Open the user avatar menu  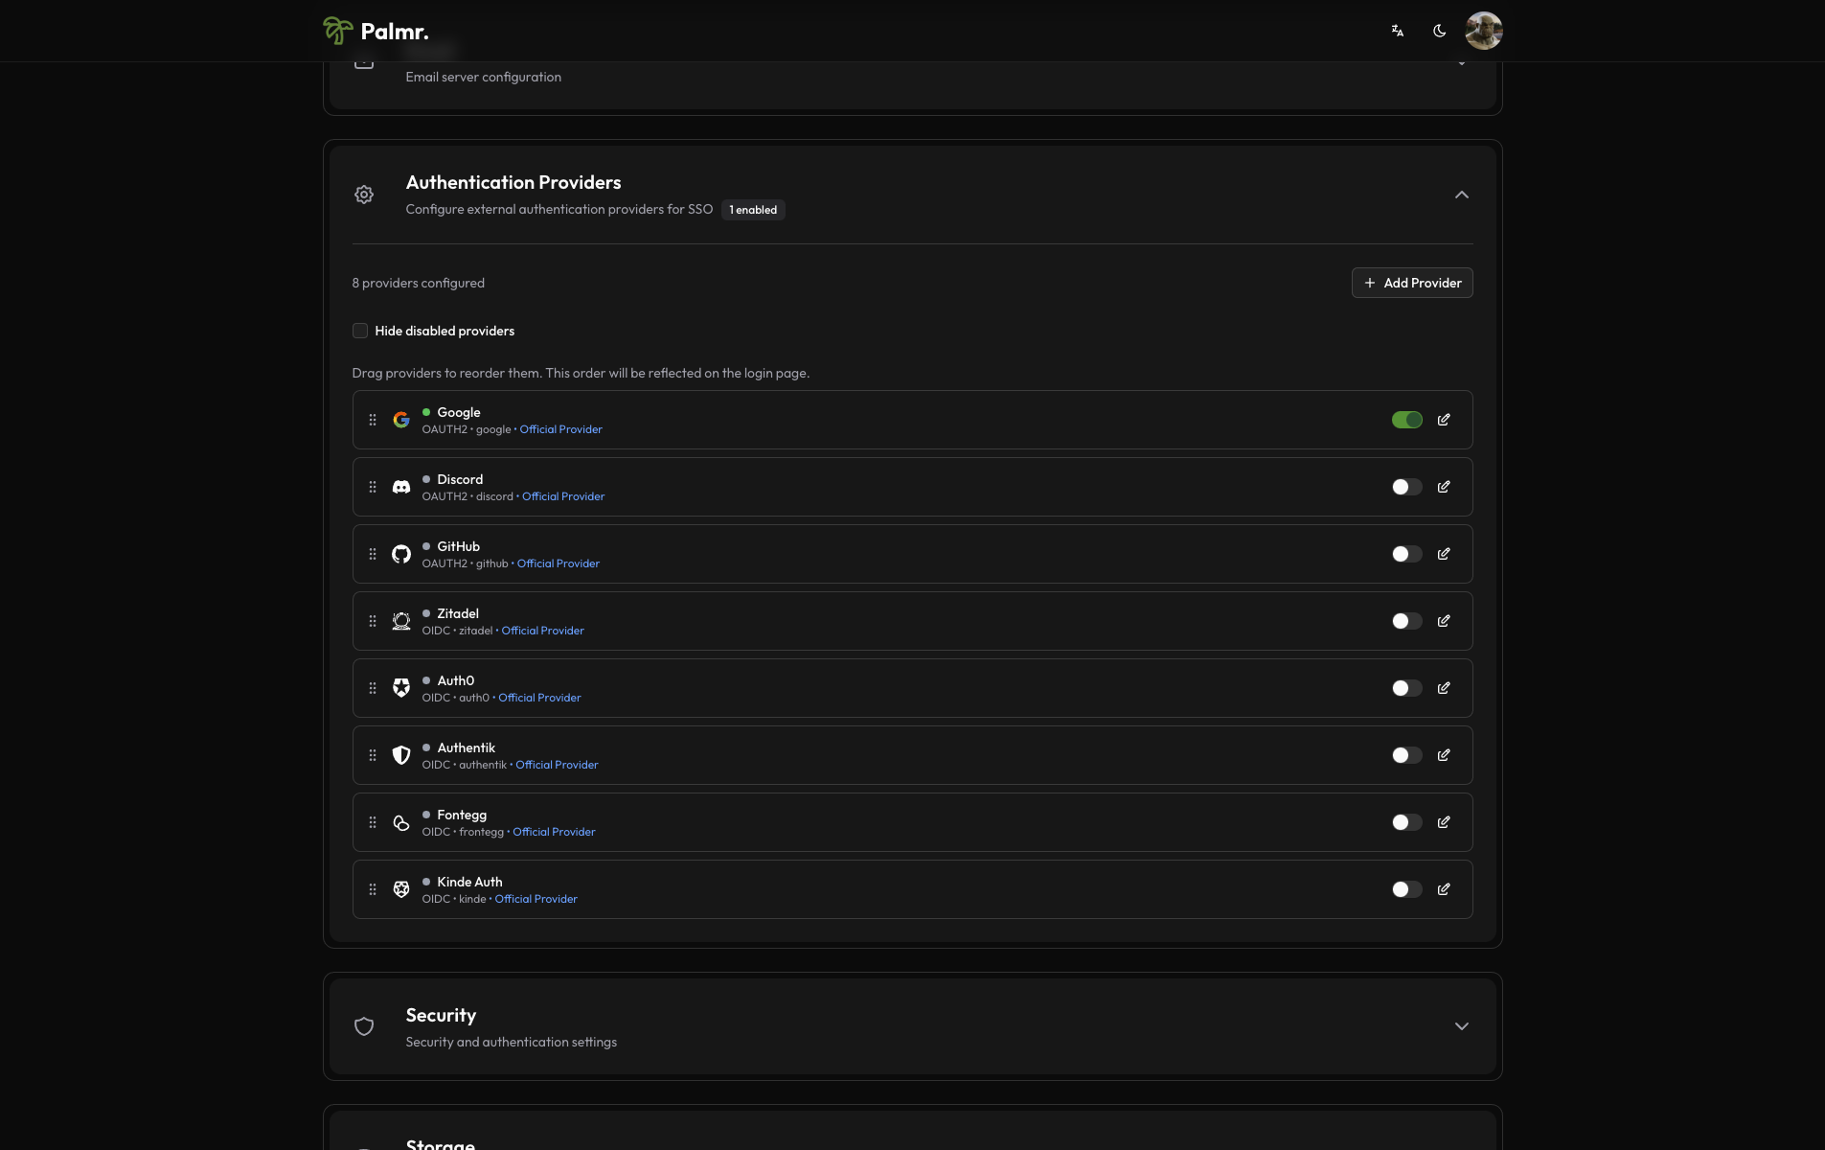point(1483,31)
